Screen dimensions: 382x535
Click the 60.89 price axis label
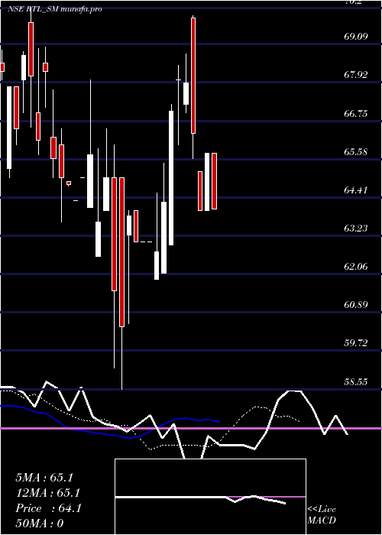tap(356, 305)
